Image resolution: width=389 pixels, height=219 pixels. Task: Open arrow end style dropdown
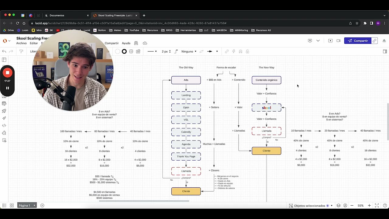point(212,51)
